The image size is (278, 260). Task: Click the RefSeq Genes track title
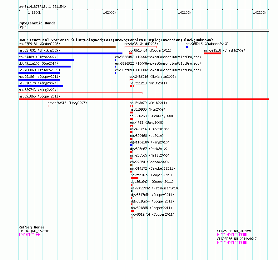click(x=32, y=227)
